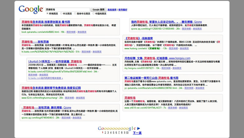Open result 灵魂牧场全本阅读 我爱玄幻网
This screenshot has height=138, width=244.
[x=51, y=88]
